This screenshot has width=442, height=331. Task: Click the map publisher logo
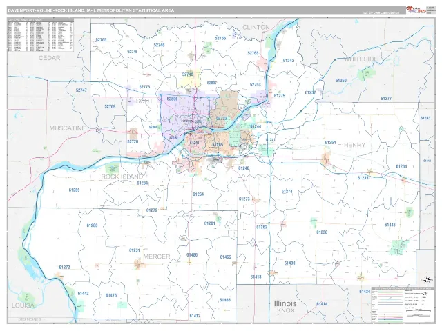416,10
